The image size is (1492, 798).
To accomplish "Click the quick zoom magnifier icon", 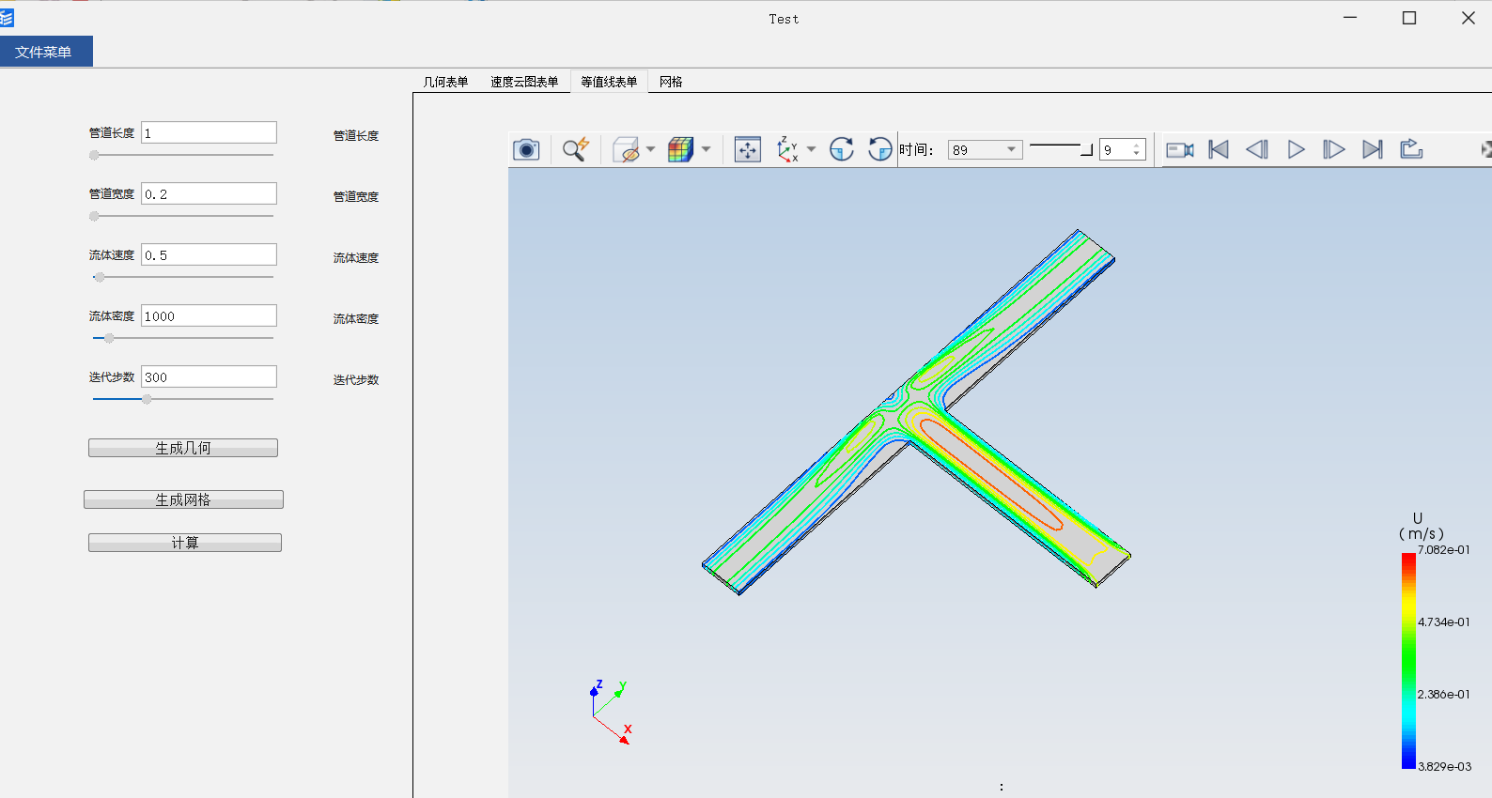I will coord(575,149).
